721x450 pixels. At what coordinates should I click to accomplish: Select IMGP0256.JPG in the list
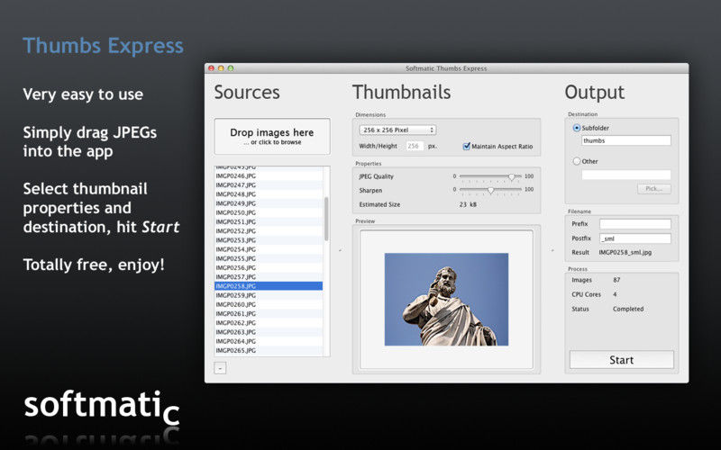[x=269, y=267]
